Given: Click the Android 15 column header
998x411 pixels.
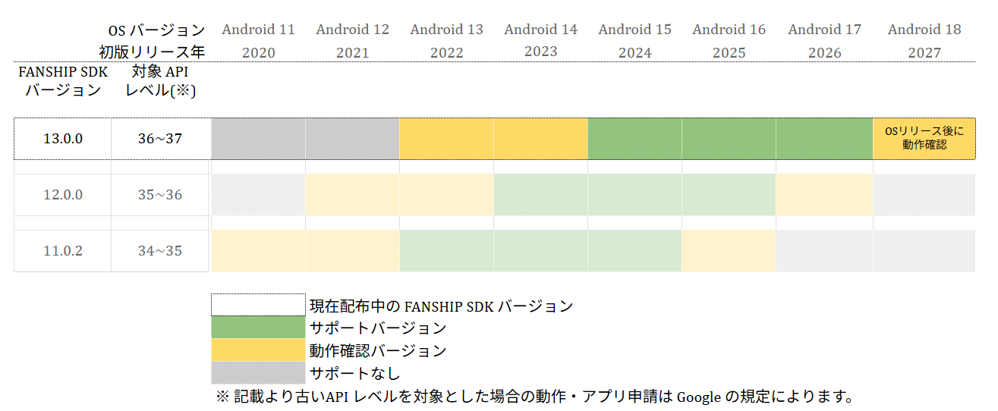Looking at the screenshot, I should (634, 30).
